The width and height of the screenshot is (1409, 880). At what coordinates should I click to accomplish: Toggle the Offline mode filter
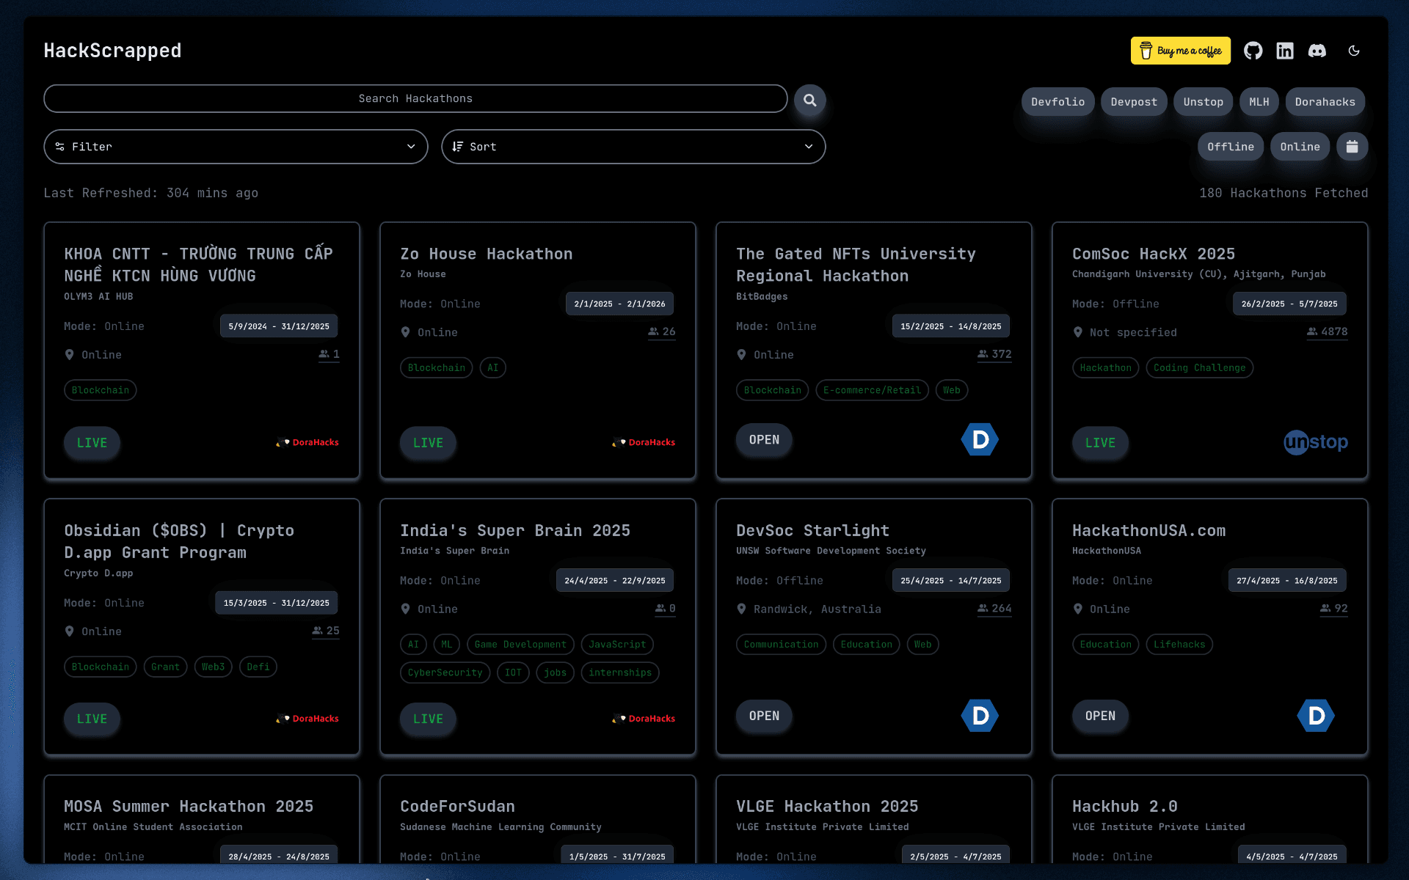[1230, 147]
